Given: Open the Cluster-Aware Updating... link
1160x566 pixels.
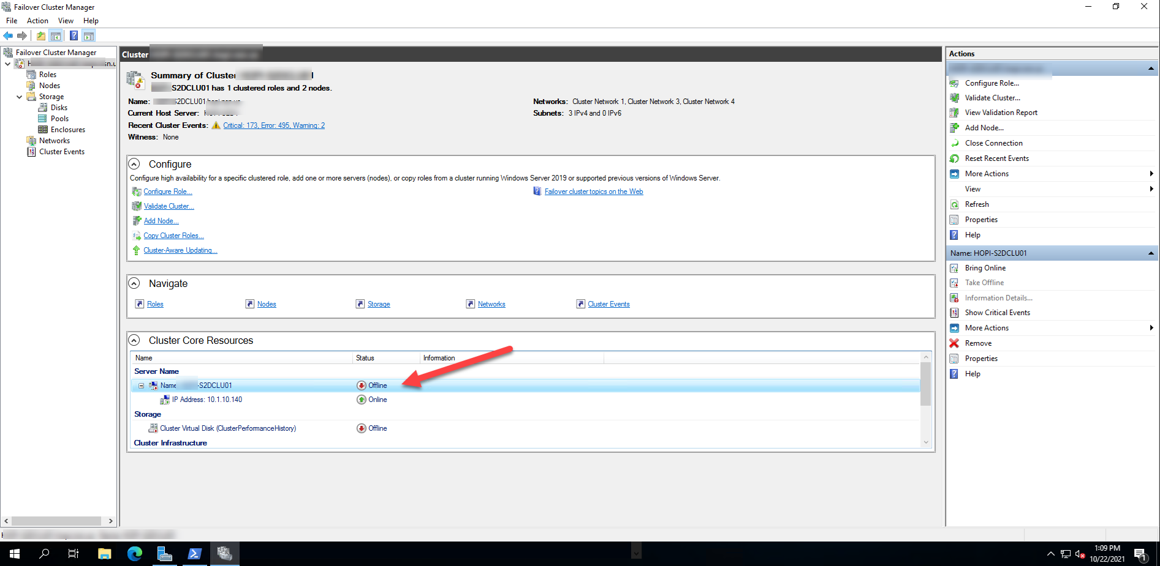Looking at the screenshot, I should [180, 250].
